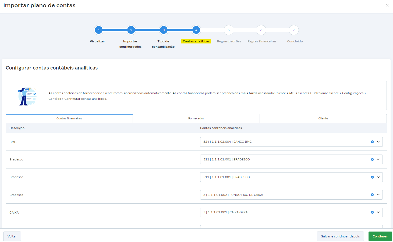Jump to step 1 Visualizar circle
Viewport: 393px width, 242px height.
click(99, 30)
